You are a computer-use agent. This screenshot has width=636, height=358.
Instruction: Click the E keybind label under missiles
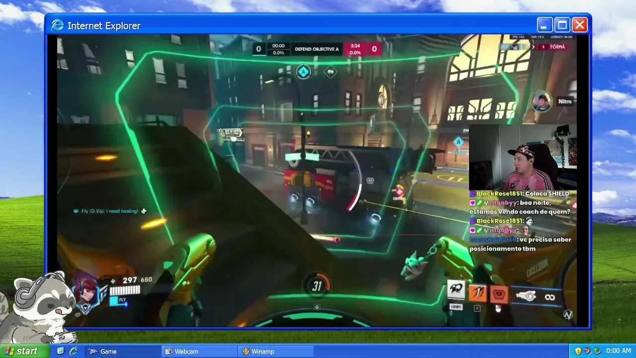pos(477,308)
